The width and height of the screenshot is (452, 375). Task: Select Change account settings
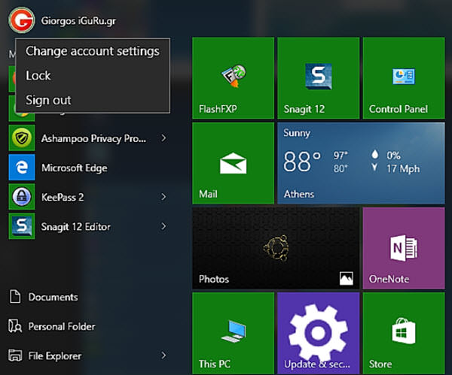click(93, 51)
